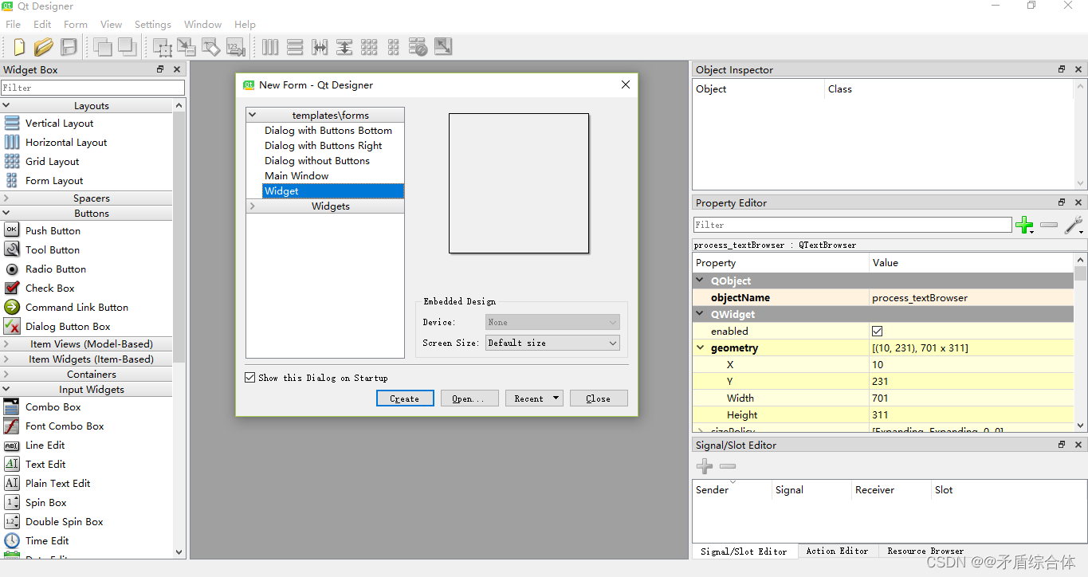1088x577 pixels.
Task: Select the Edit Buddies mode icon
Action: pos(211,47)
